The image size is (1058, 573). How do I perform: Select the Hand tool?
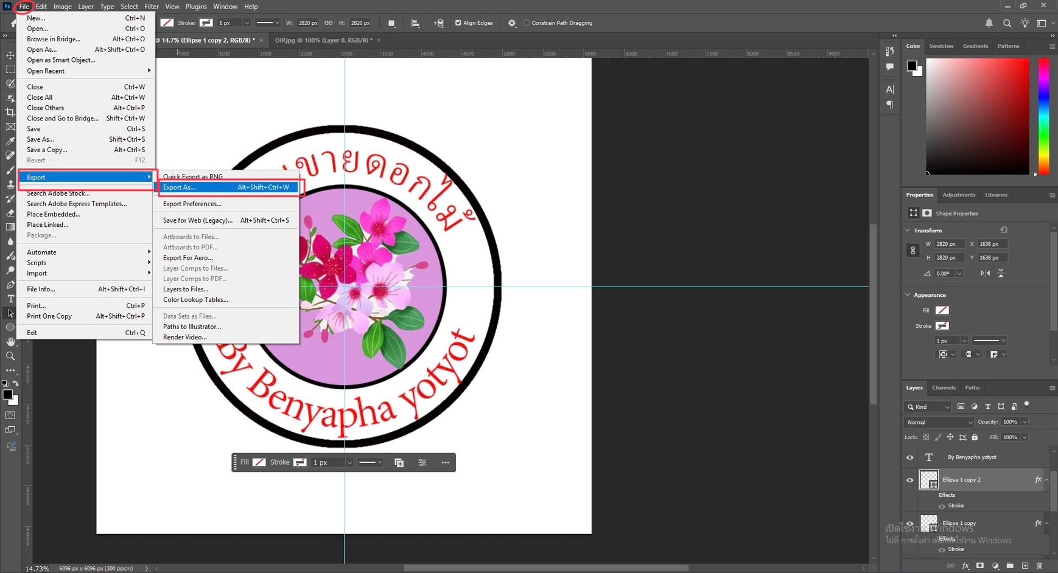tap(10, 341)
